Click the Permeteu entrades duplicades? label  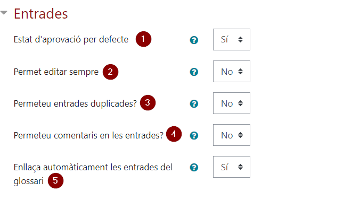tap(75, 103)
